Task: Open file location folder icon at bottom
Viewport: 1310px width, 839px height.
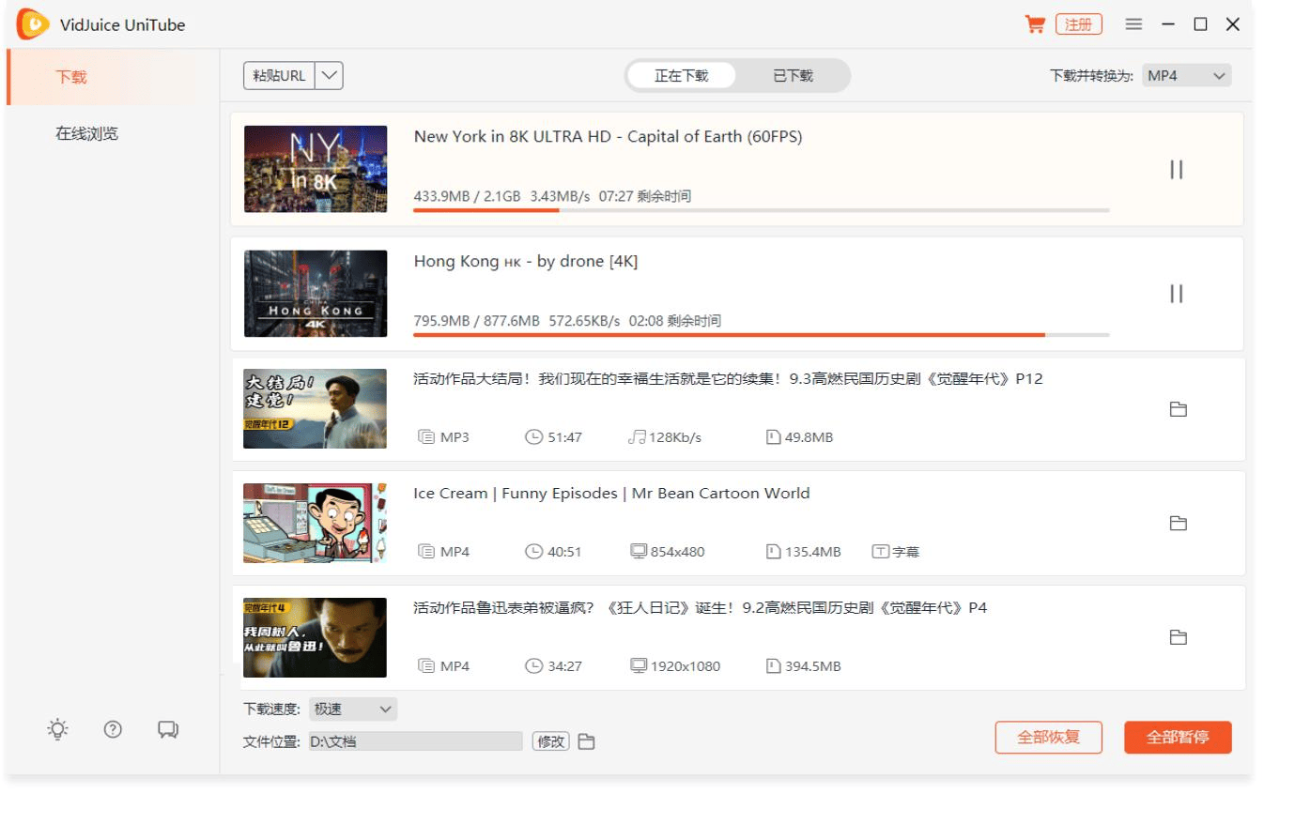Action: point(586,741)
